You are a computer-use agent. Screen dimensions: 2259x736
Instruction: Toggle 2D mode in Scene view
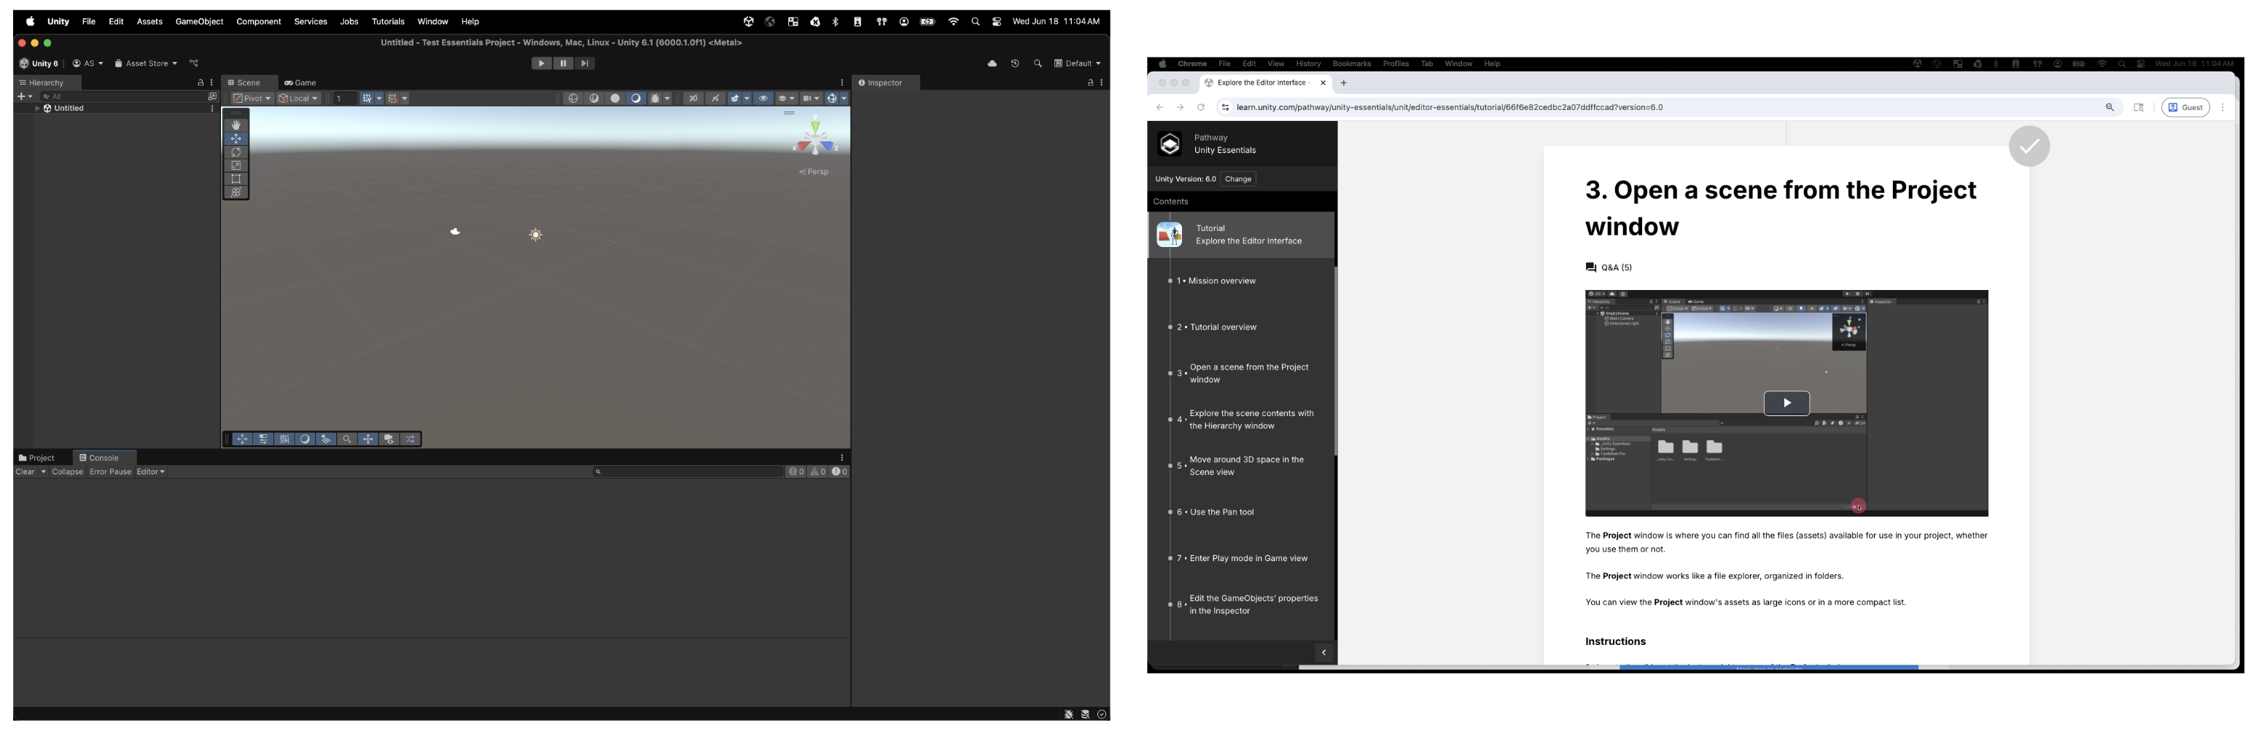(x=693, y=98)
